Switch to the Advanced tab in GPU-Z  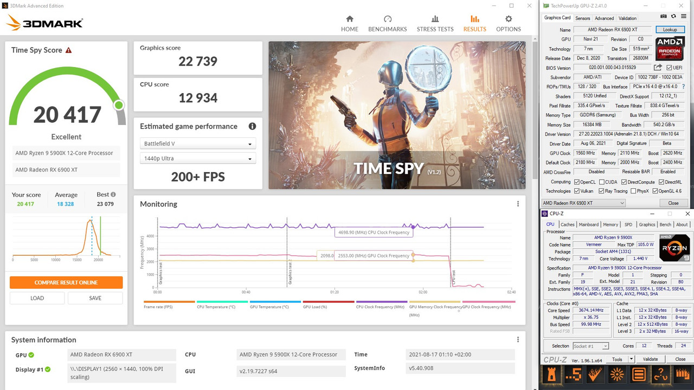click(604, 18)
